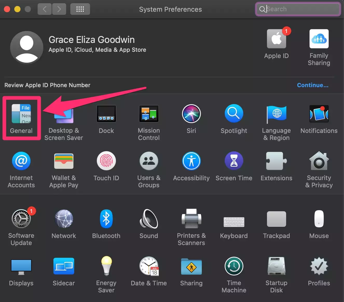Image resolution: width=344 pixels, height=302 pixels.
Task: Click 'Review Apple ID Phone Number' text
Action: (x=47, y=85)
